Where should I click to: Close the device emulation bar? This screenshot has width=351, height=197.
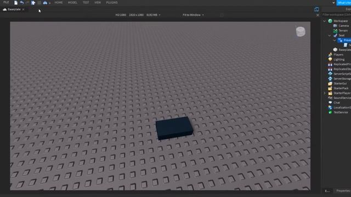click(318, 15)
